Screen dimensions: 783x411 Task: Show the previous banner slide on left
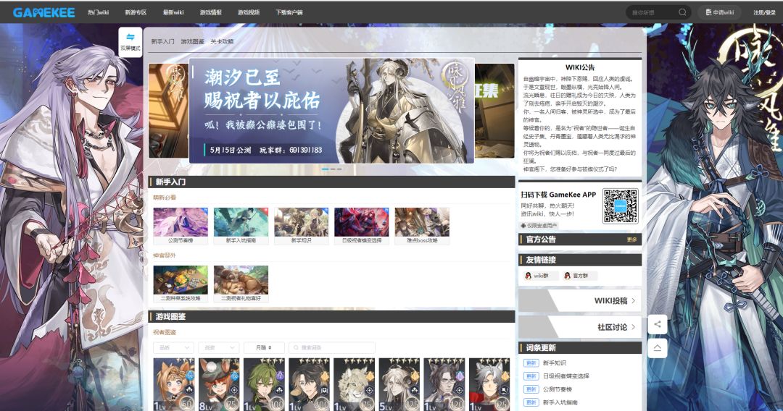pyautogui.click(x=168, y=111)
